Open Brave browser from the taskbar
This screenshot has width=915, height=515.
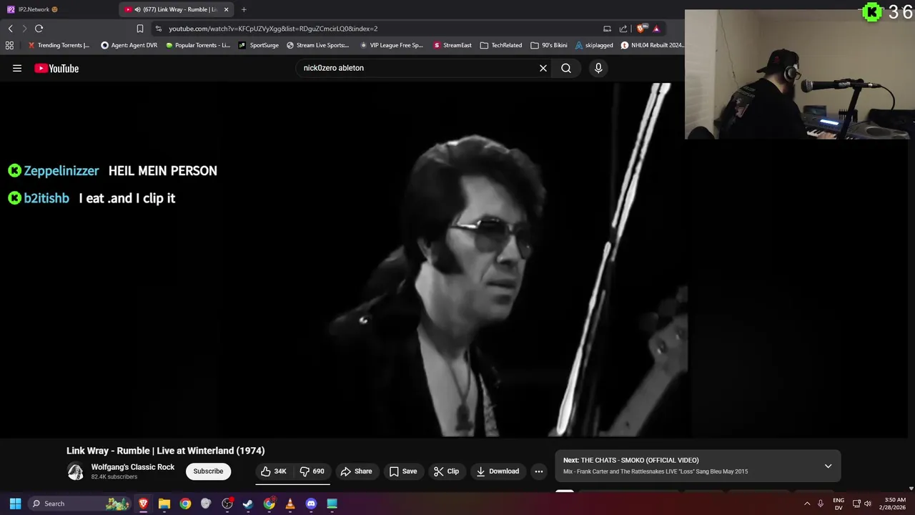[143, 504]
